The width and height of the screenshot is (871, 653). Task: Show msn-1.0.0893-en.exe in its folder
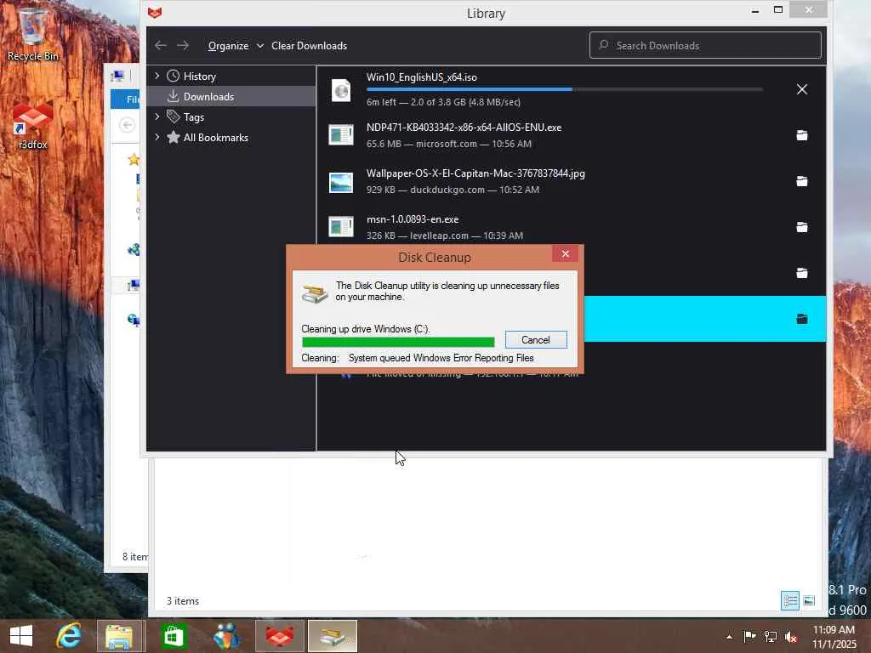[x=801, y=227]
